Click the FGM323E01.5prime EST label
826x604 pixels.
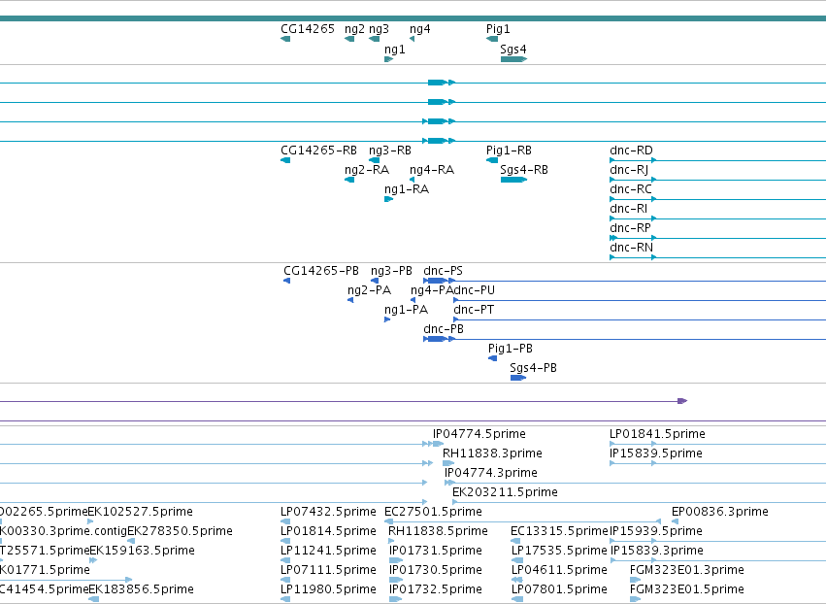coord(687,589)
